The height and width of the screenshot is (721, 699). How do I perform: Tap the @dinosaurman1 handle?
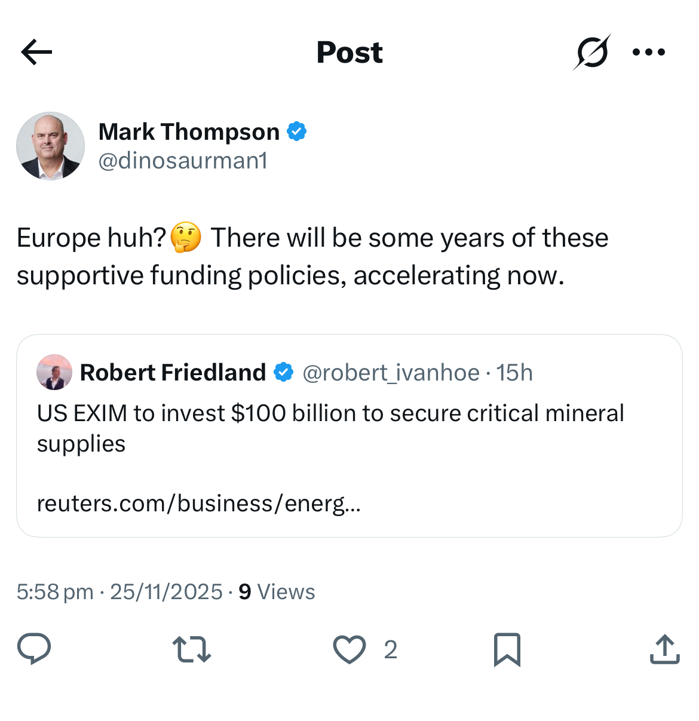click(183, 161)
